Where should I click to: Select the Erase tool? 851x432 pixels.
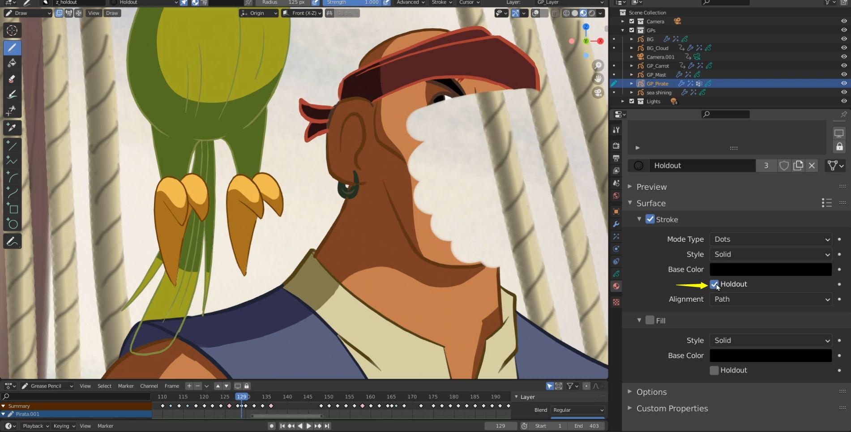(x=12, y=79)
